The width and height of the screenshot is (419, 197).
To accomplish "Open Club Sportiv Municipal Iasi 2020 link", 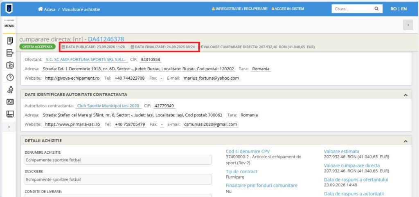I will pyautogui.click(x=108, y=106).
